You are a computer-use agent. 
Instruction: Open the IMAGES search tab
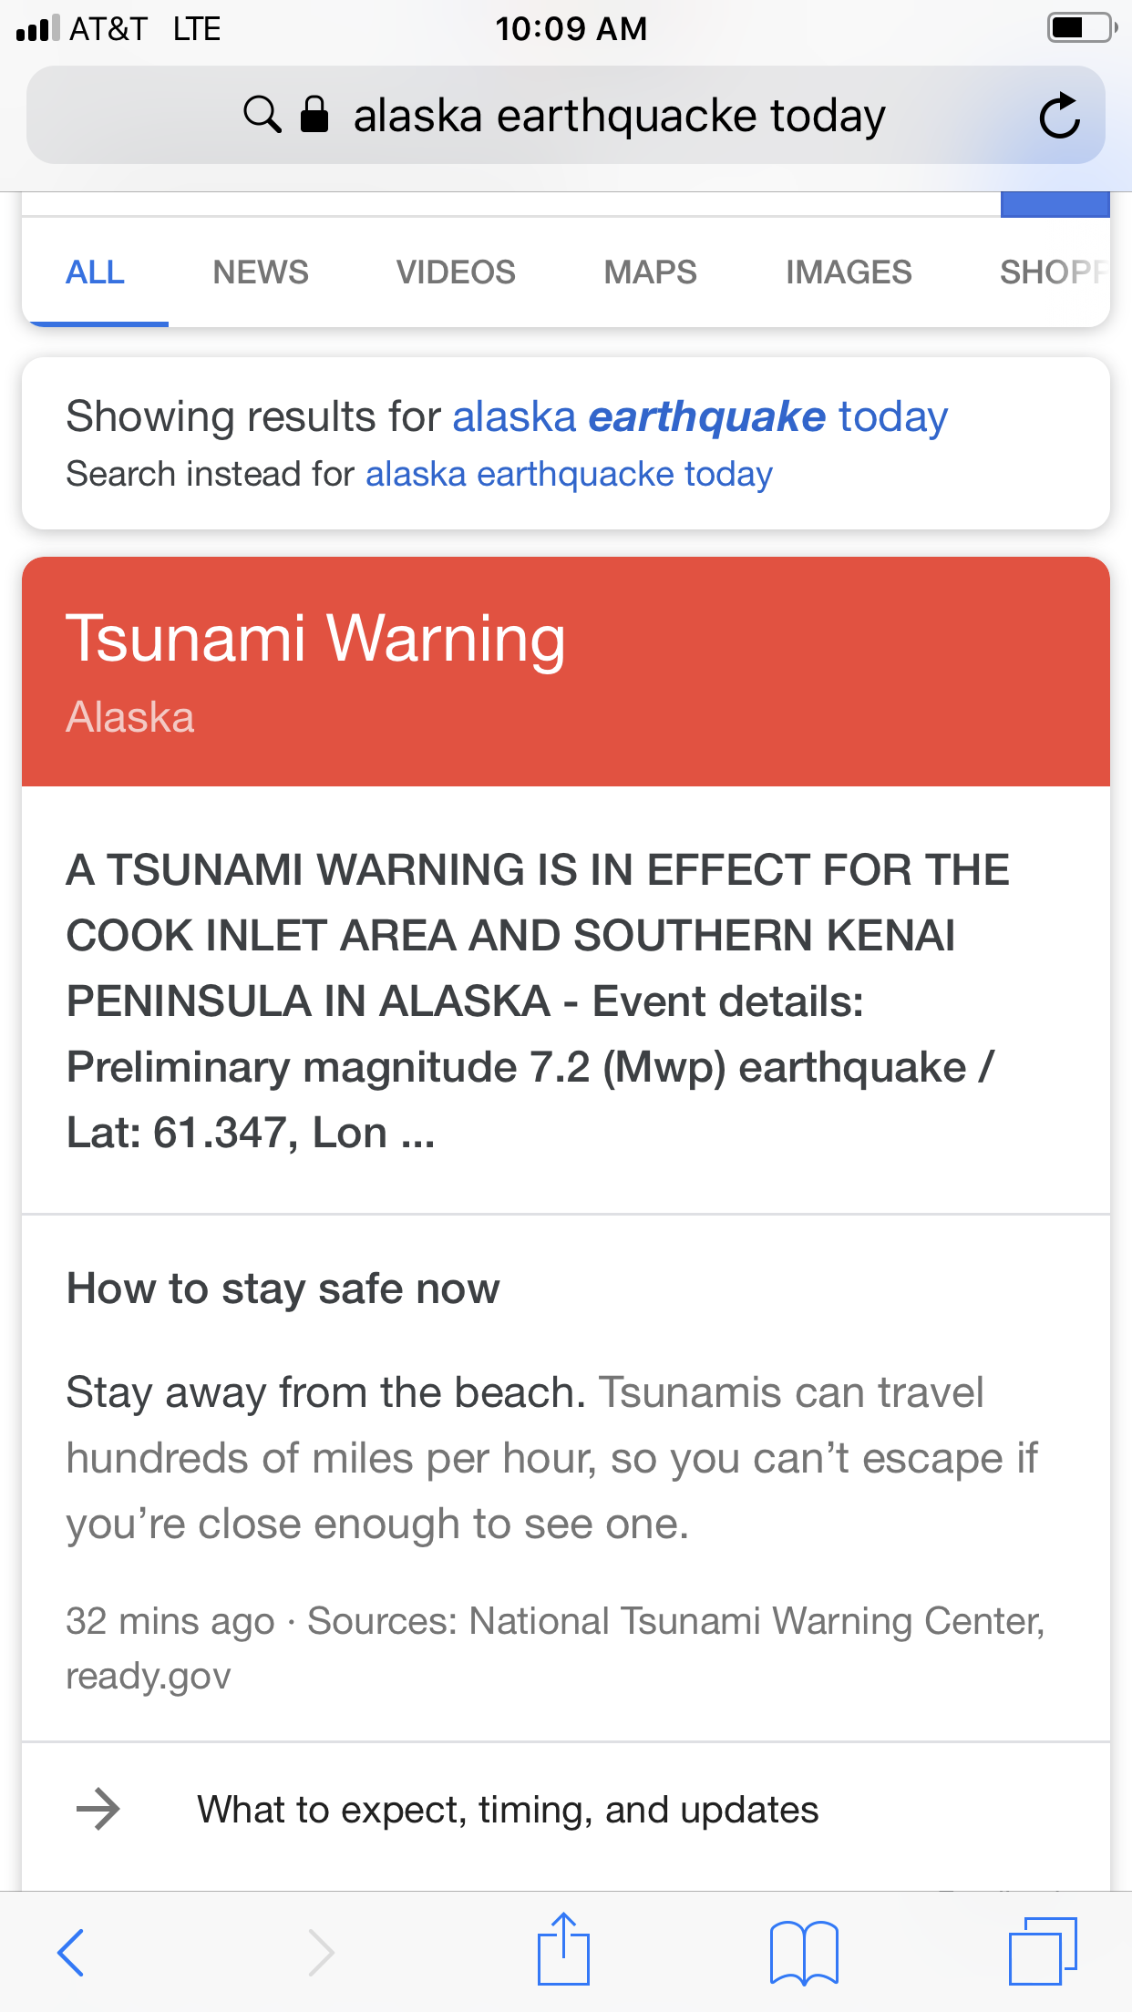[x=849, y=272]
